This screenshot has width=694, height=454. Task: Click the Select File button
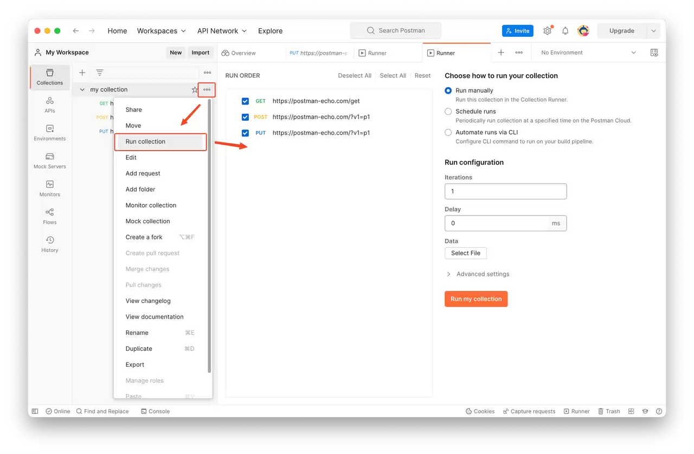pos(466,253)
